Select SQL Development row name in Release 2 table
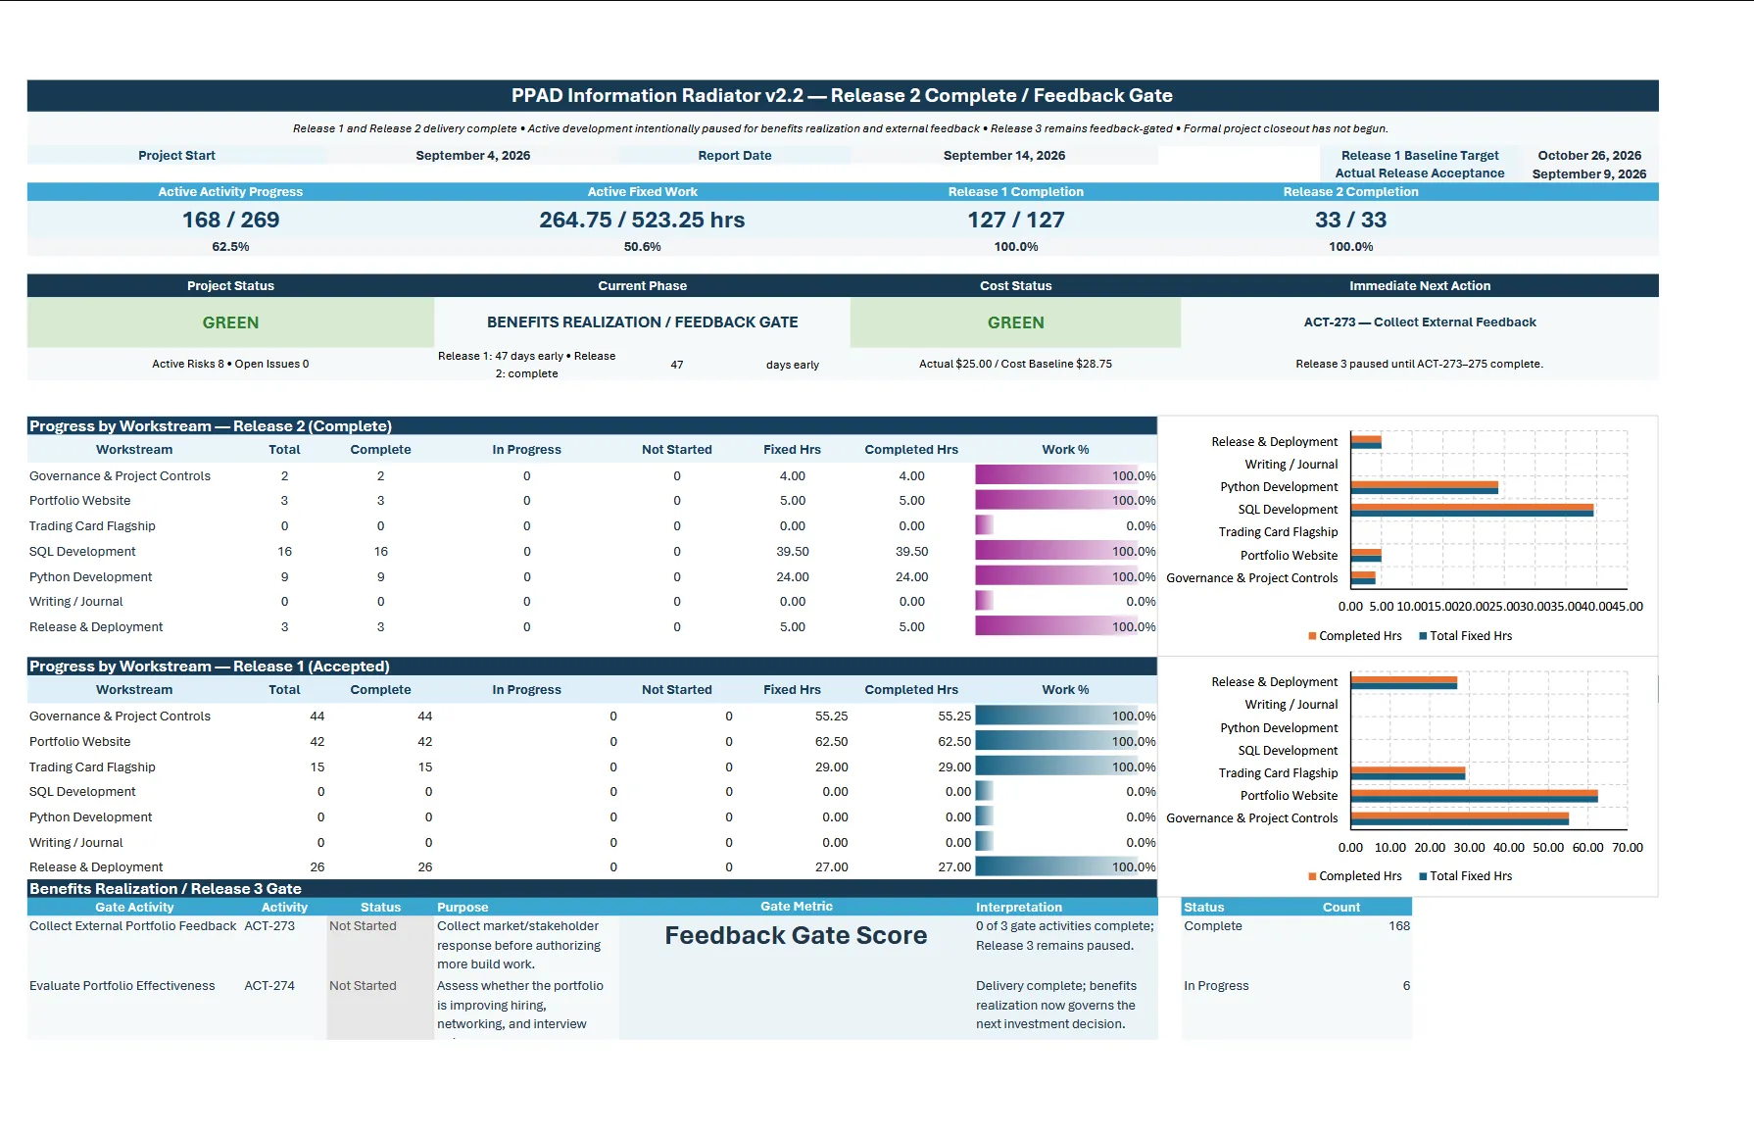Screen dimensions: 1754x1137 (x=82, y=552)
